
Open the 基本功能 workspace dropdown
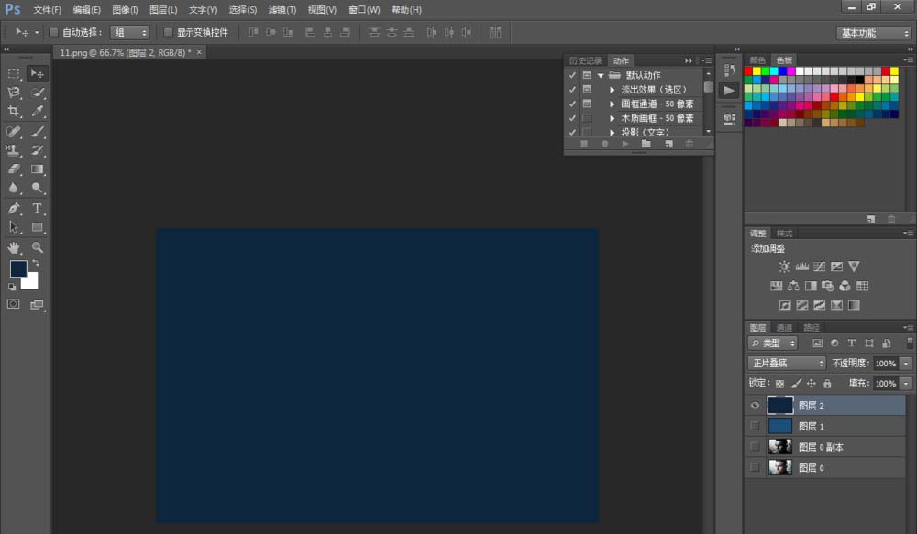[873, 33]
